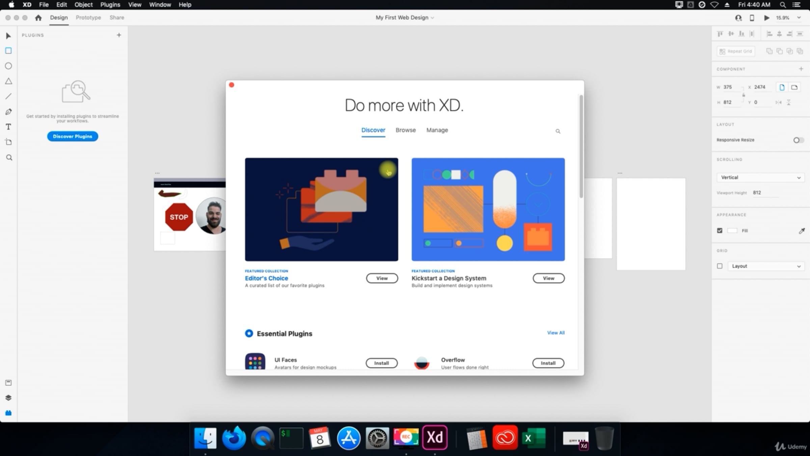The width and height of the screenshot is (810, 456).
Task: Click the Home icon
Action: (38, 18)
